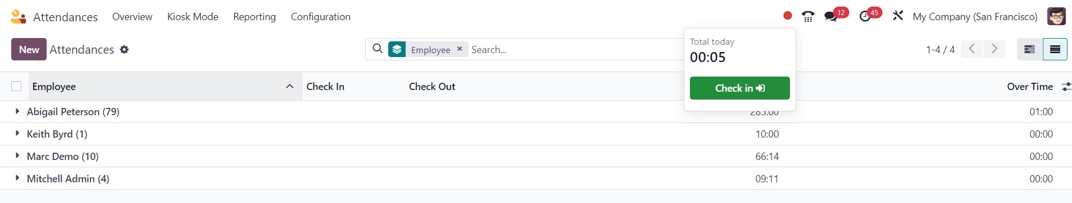
Task: Click the green Check in button
Action: 739,88
